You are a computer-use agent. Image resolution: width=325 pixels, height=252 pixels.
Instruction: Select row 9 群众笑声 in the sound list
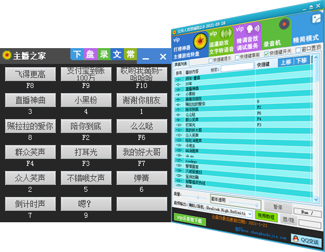click(x=243, y=119)
